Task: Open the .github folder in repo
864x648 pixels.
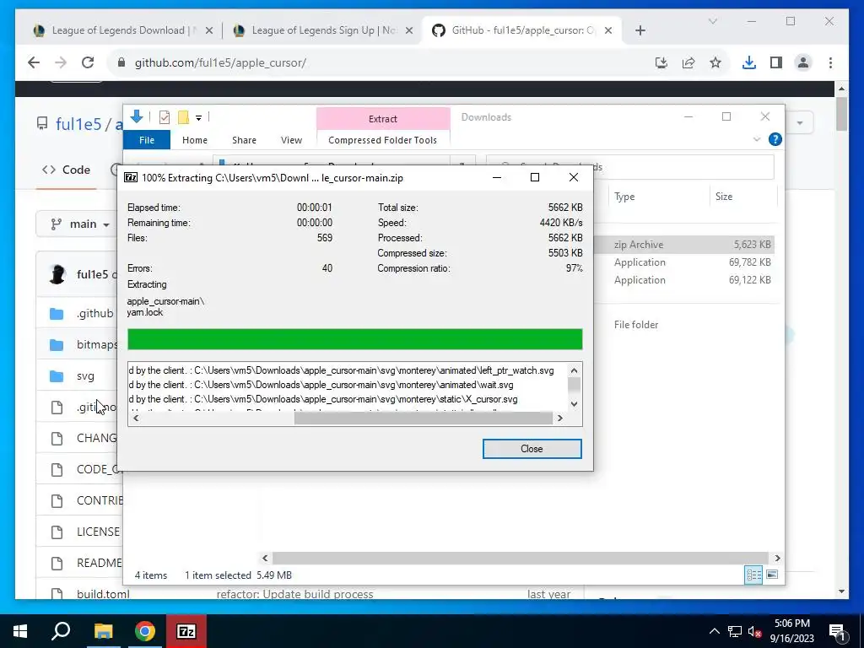Action: coord(94,314)
